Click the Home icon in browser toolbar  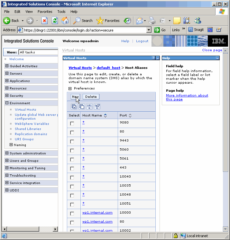pyautogui.click(x=65, y=21)
